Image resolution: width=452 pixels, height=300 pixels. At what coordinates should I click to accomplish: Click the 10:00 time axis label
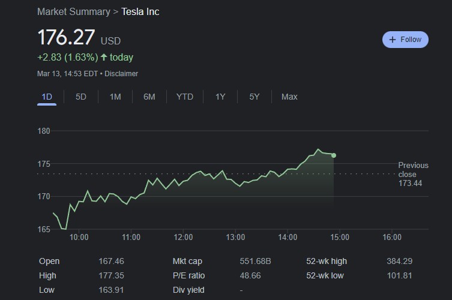click(79, 237)
